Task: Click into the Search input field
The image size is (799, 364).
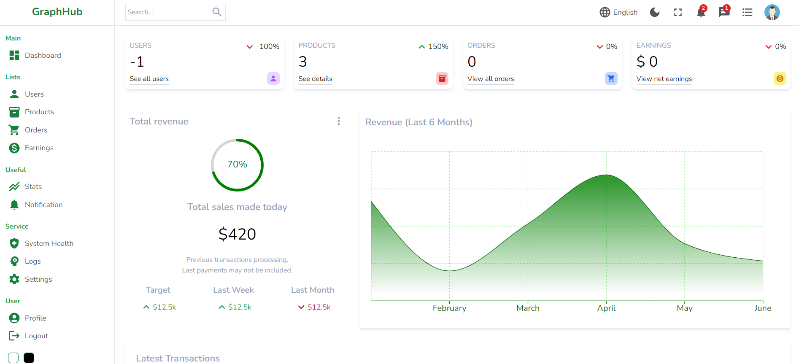Action: pyautogui.click(x=168, y=12)
